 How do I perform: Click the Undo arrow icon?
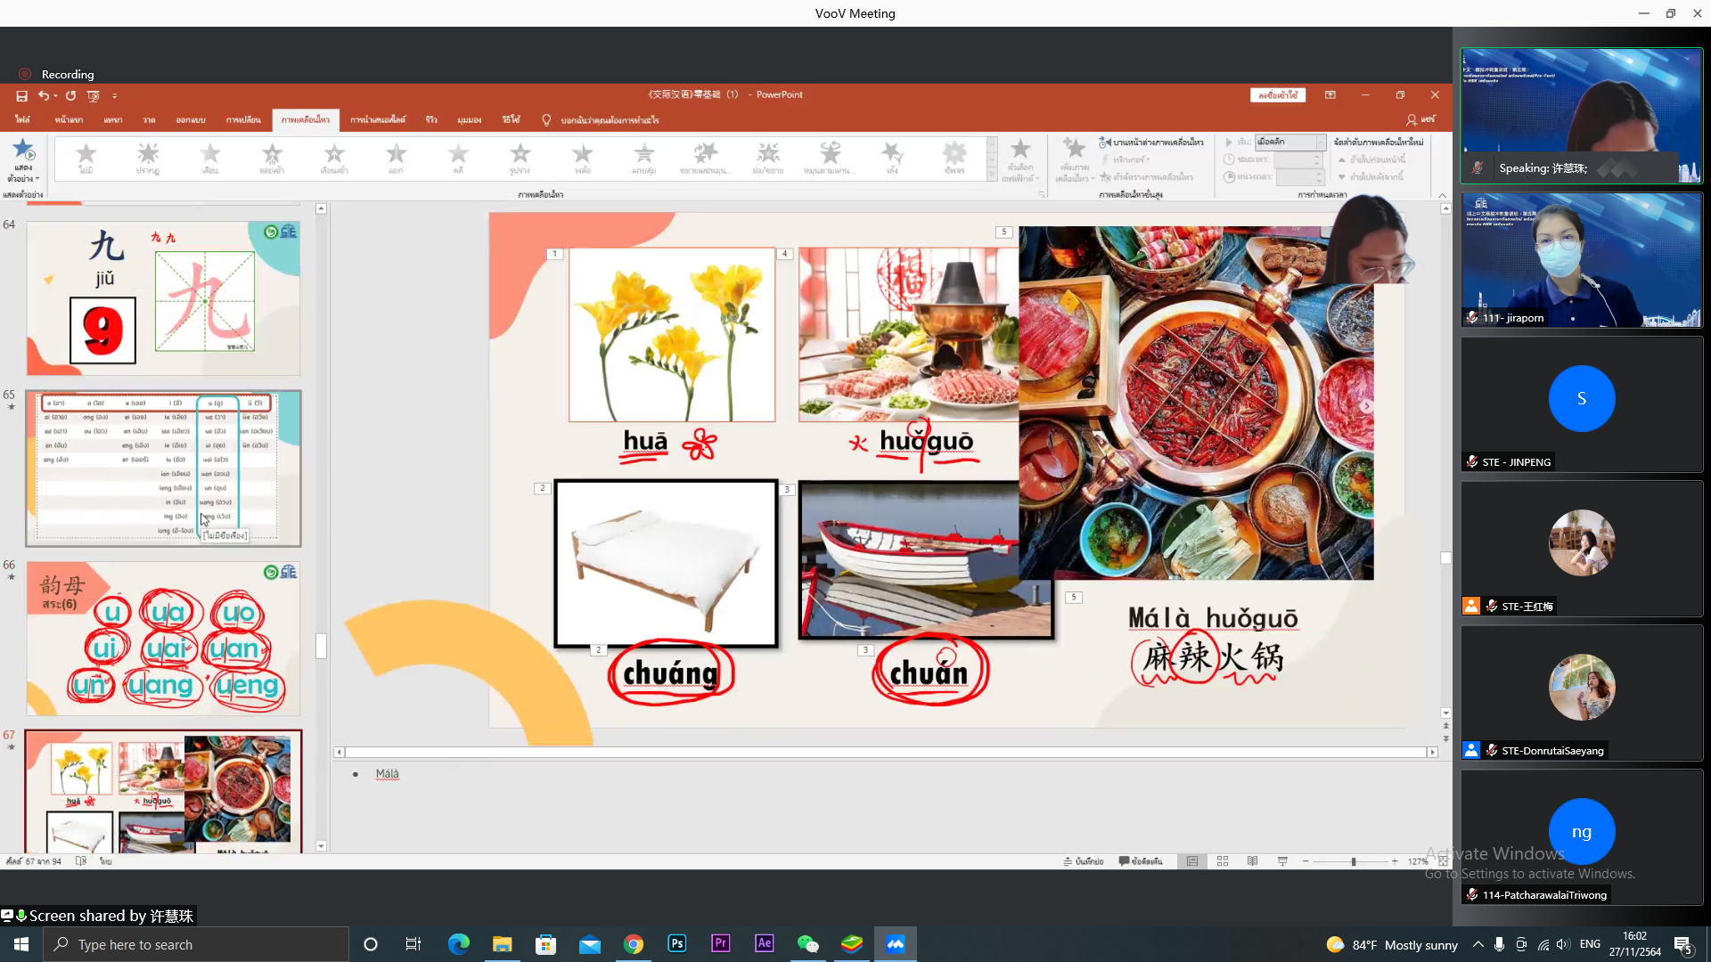tap(43, 95)
